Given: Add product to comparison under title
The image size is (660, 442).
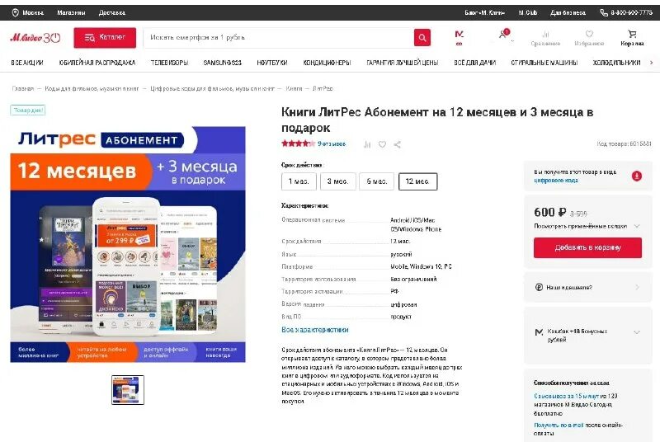Looking at the screenshot, I should pos(367,144).
